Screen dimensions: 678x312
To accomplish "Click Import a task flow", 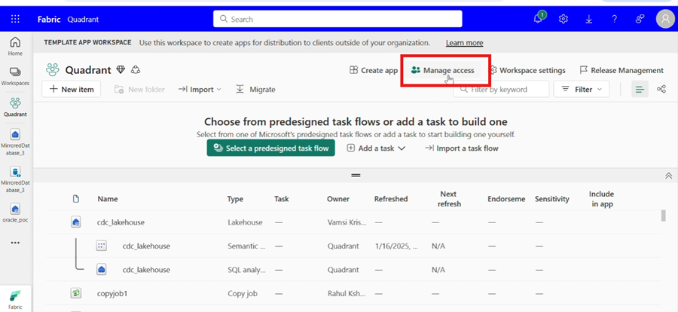I will [x=461, y=148].
